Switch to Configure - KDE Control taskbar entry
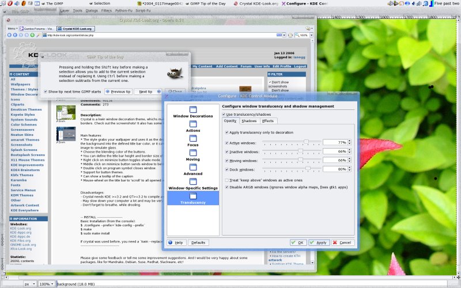461x288 pixels. (x=304, y=3)
